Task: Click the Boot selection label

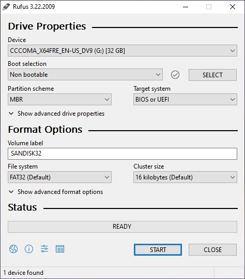Action: [27, 64]
